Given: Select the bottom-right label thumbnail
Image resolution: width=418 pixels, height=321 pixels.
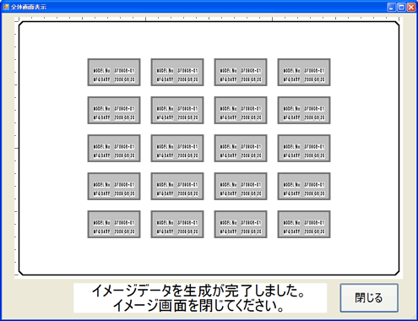Looking at the screenshot, I should pyautogui.click(x=304, y=225).
